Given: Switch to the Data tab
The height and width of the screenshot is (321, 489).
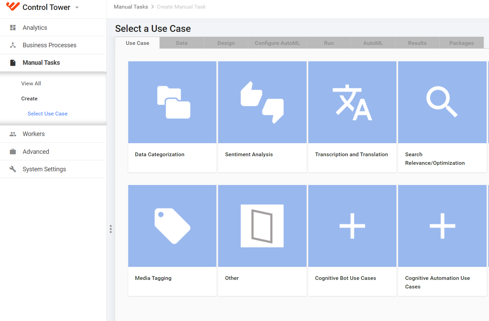Looking at the screenshot, I should (182, 43).
